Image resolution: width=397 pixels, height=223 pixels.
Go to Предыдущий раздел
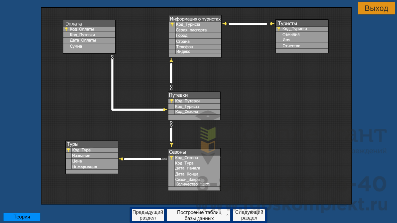click(147, 215)
